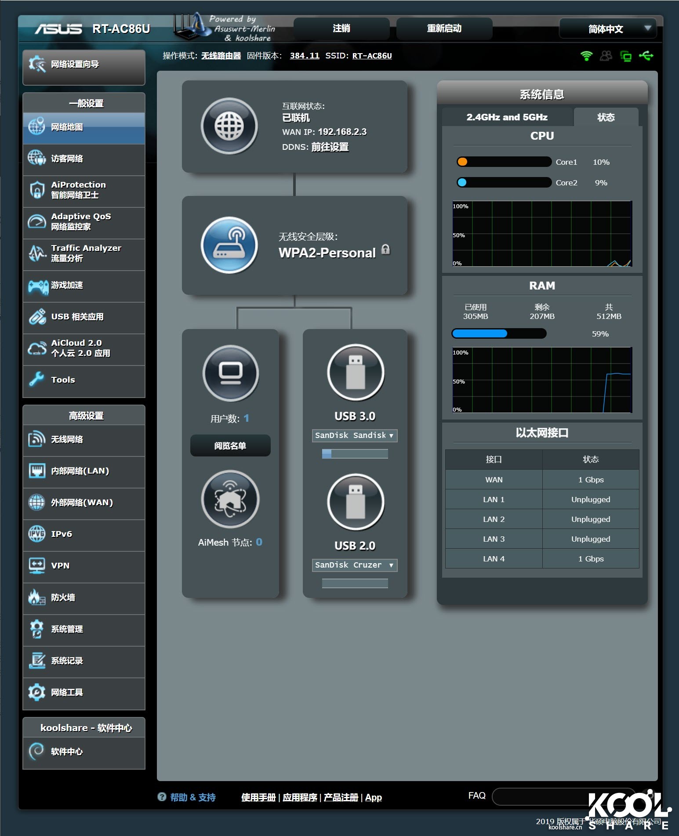
Task: Open VPN settings
Action: click(84, 566)
